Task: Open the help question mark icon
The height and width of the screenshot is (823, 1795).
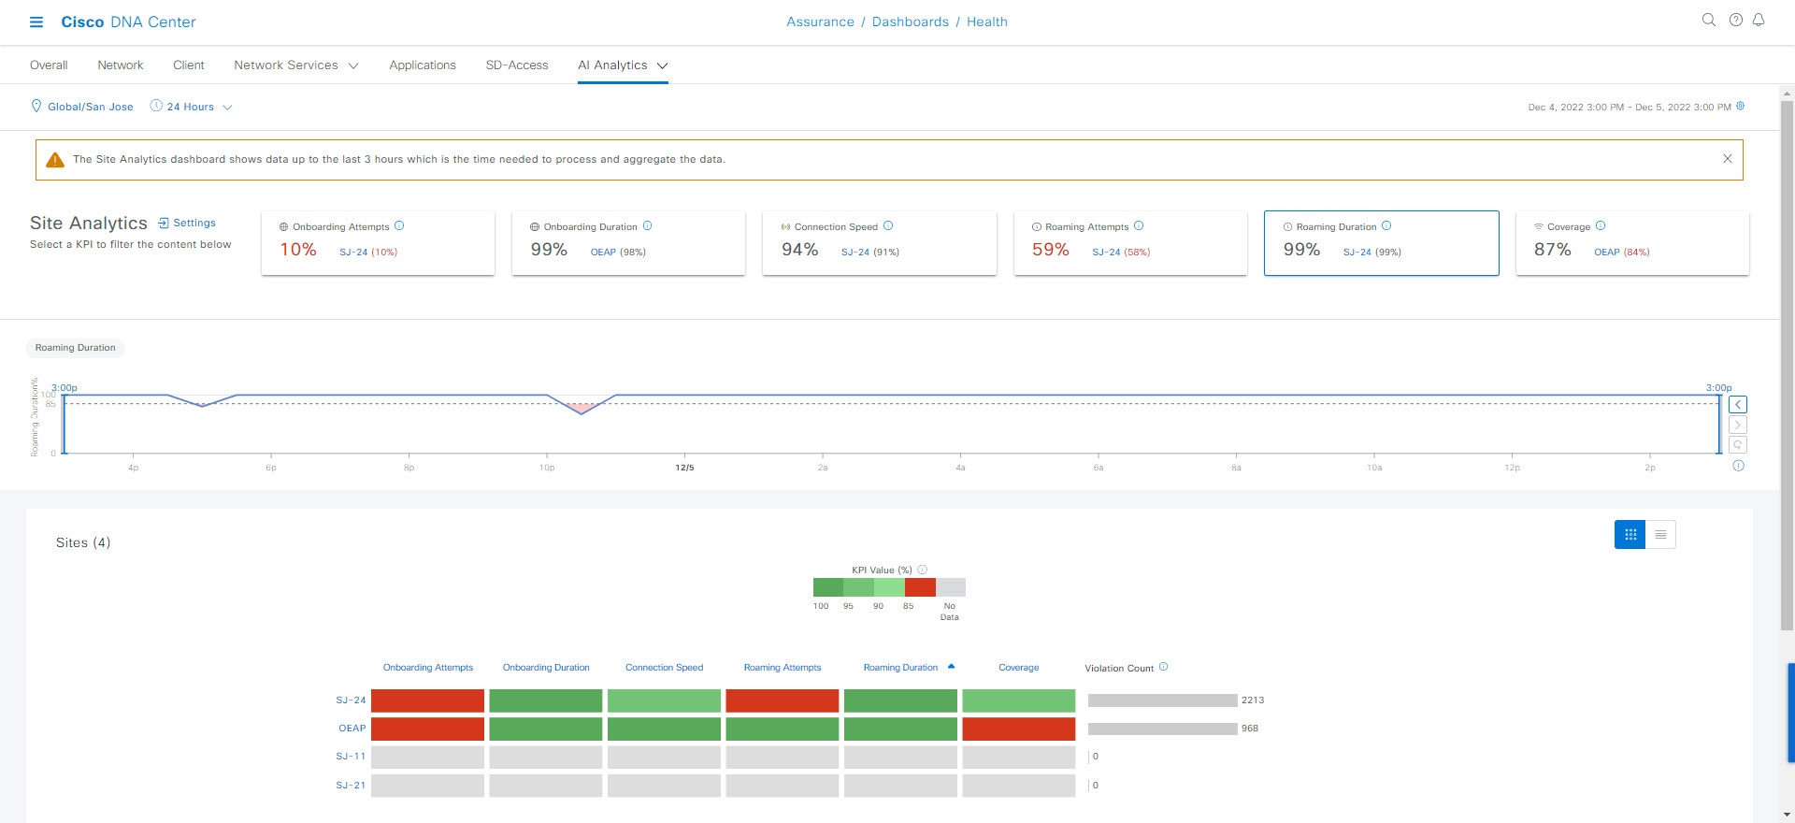Action: (x=1735, y=20)
